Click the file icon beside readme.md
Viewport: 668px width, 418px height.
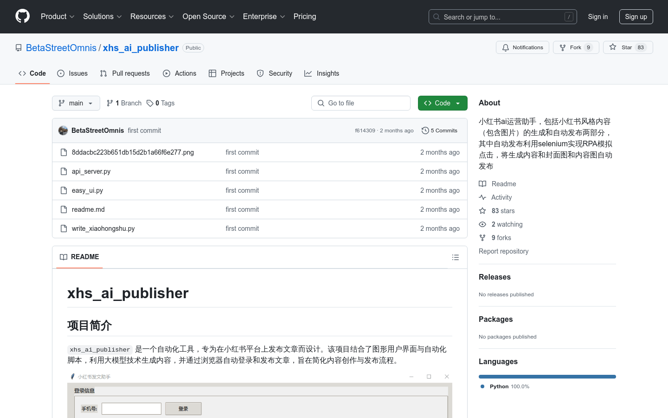click(x=64, y=209)
